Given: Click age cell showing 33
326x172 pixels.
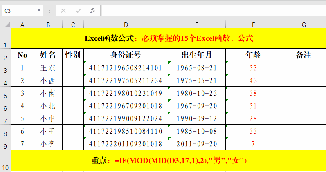Looking at the screenshot, I should pyautogui.click(x=253, y=131).
